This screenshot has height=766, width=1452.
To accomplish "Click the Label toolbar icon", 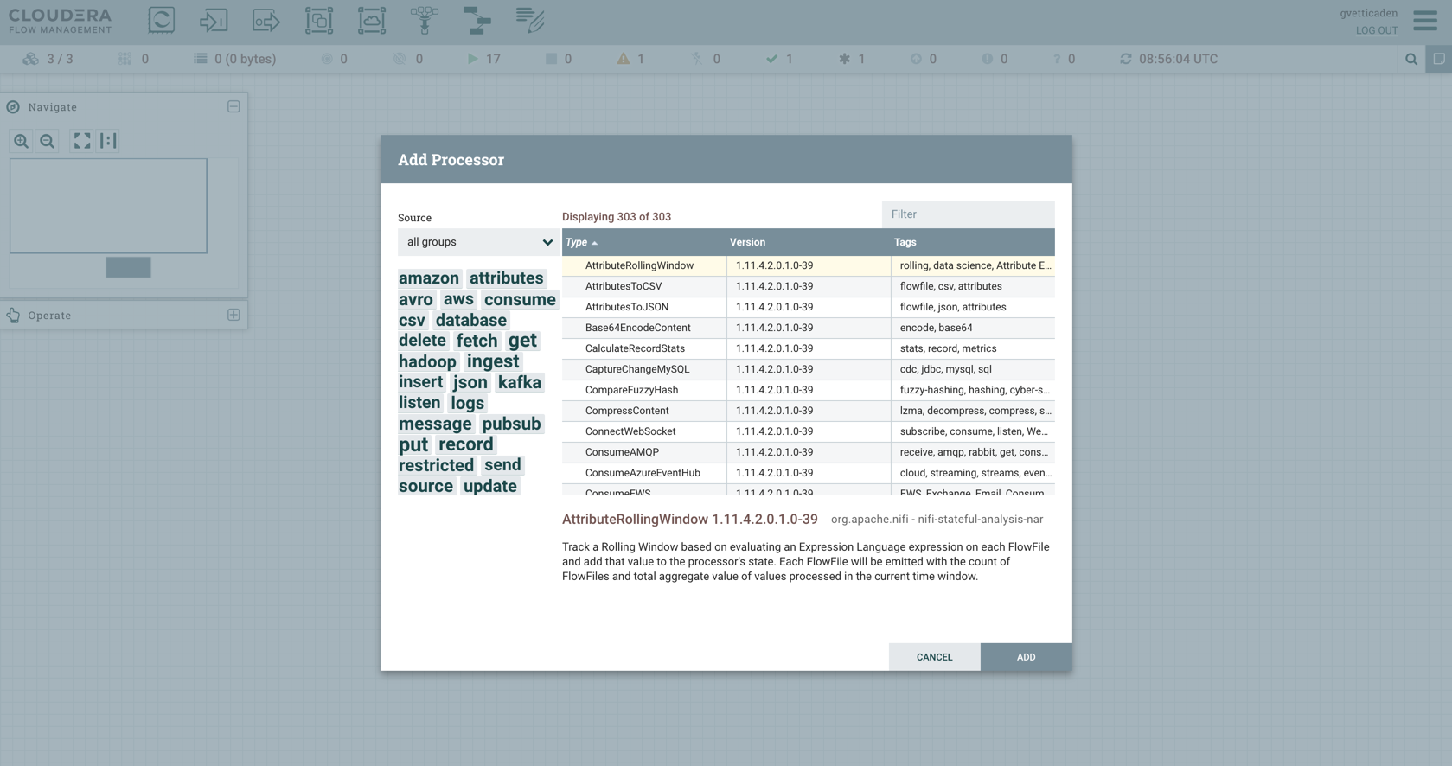I will click(529, 20).
